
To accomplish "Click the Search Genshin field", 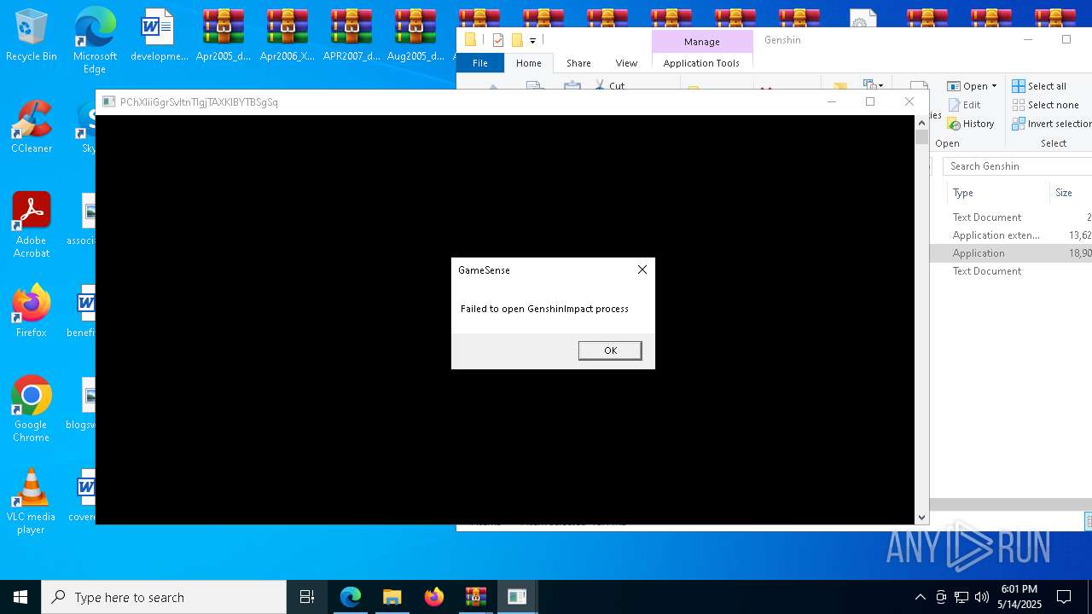I will point(1017,166).
